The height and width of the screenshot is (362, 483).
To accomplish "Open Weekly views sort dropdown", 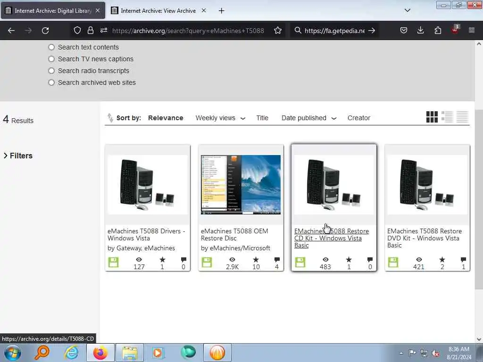I will (220, 118).
